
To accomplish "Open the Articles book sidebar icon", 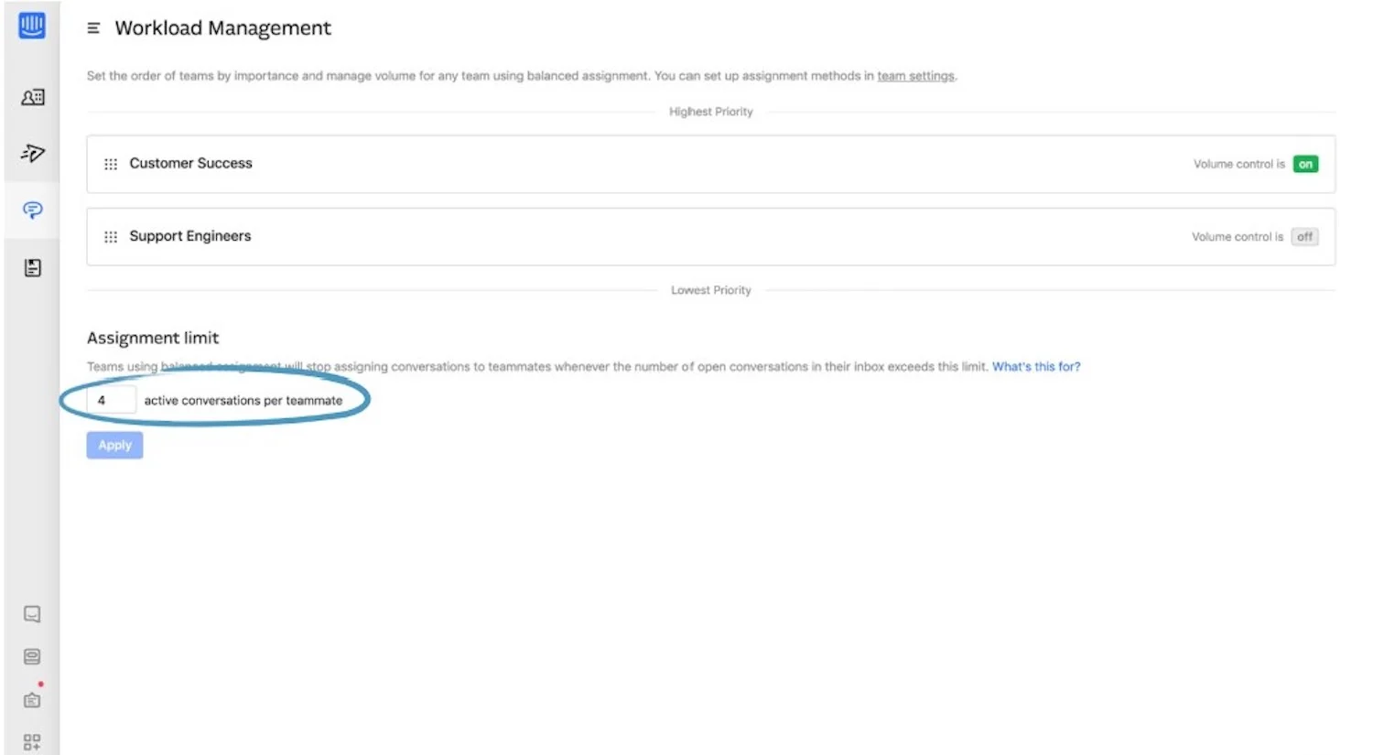I will 33,267.
